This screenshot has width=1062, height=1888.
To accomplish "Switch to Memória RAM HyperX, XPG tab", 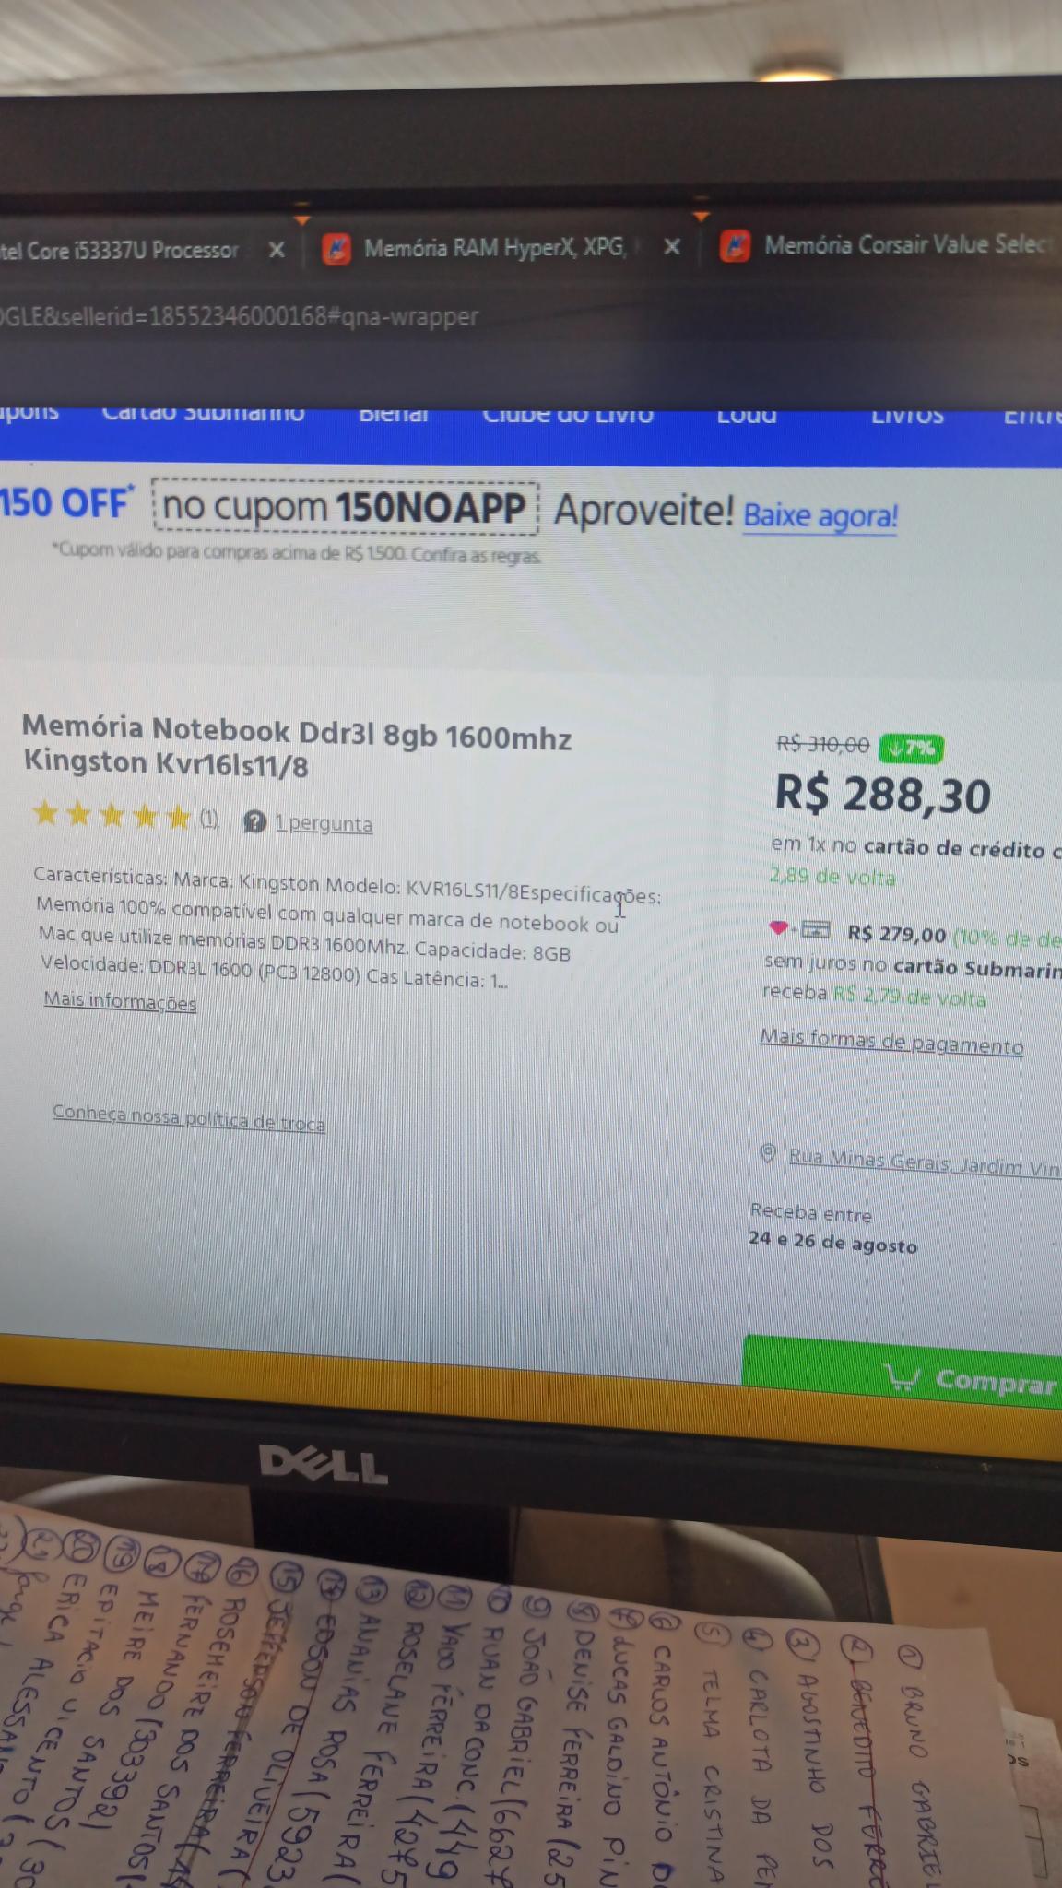I will (494, 247).
